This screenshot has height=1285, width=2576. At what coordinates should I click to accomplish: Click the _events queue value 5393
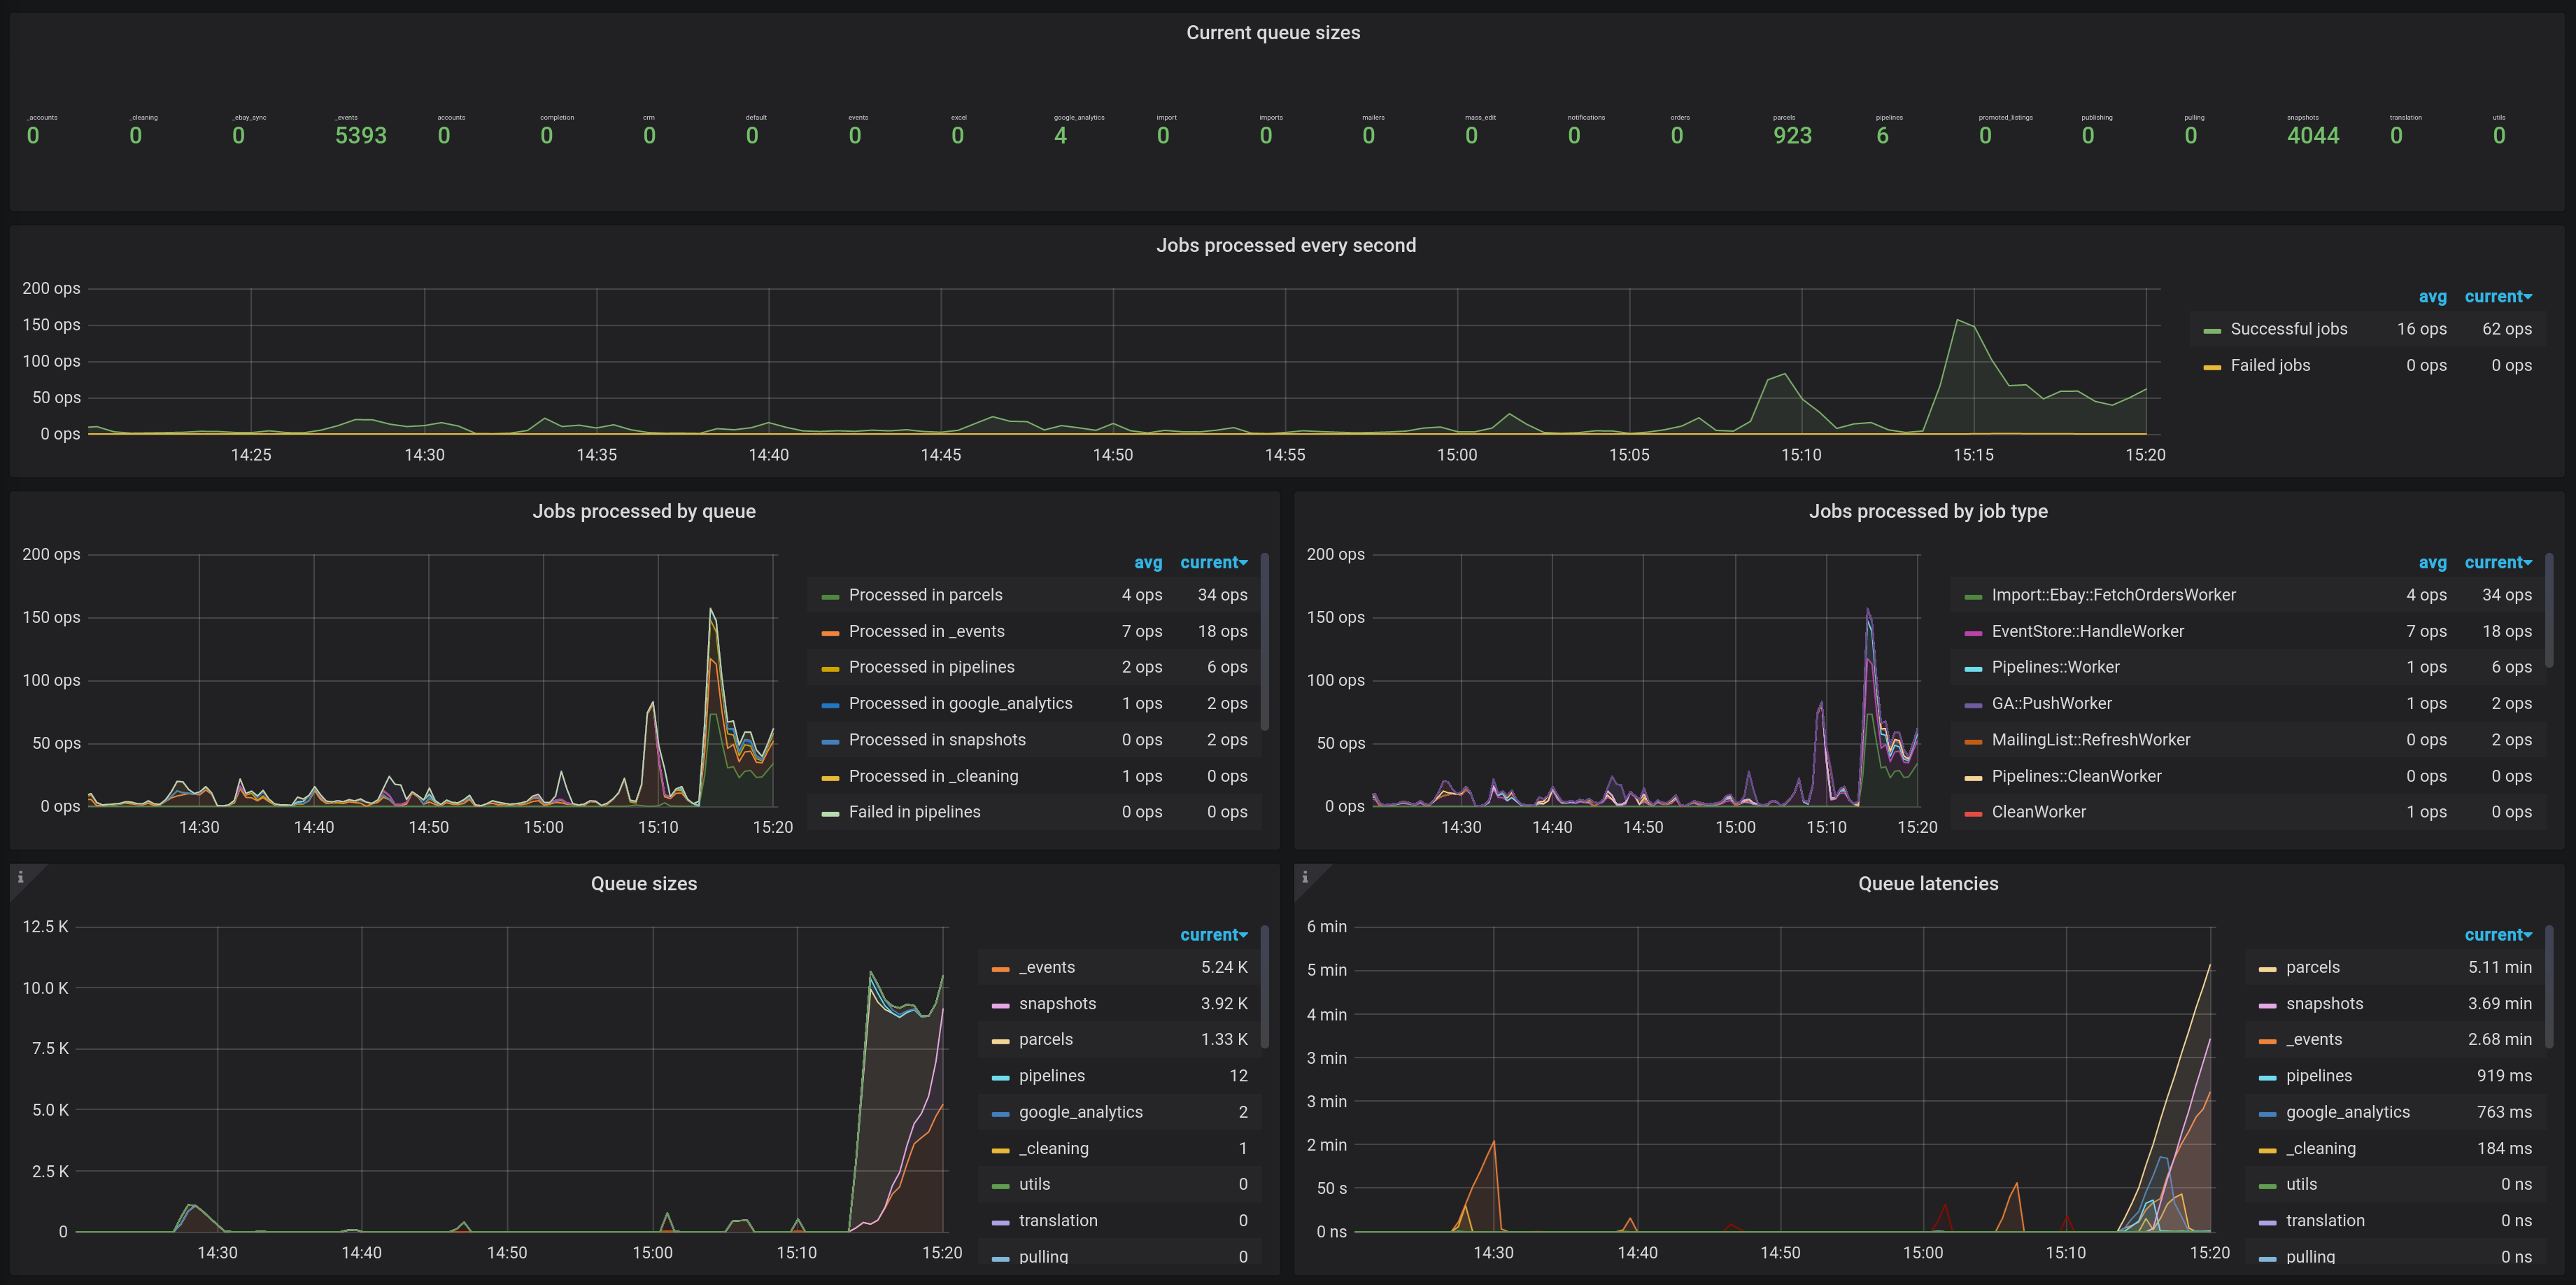pyautogui.click(x=360, y=136)
